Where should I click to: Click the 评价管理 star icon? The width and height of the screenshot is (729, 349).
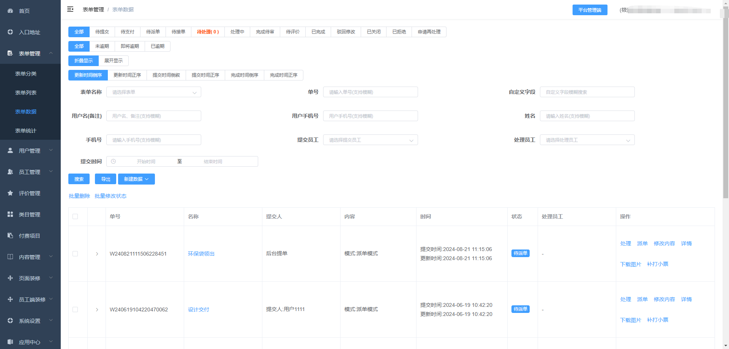pyautogui.click(x=10, y=193)
